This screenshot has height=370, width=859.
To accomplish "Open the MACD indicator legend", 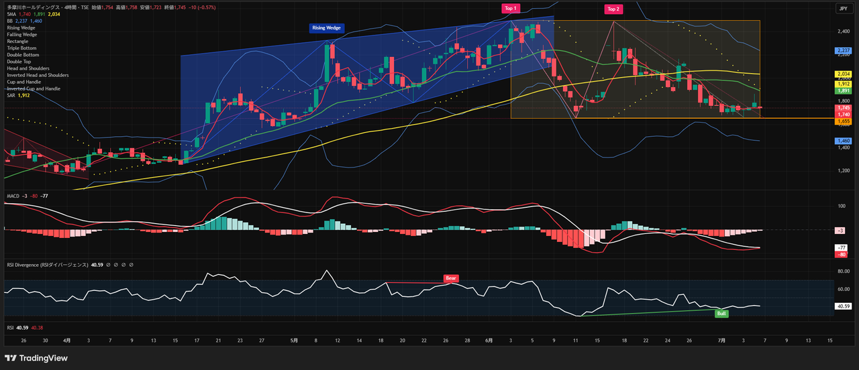I will click(13, 196).
